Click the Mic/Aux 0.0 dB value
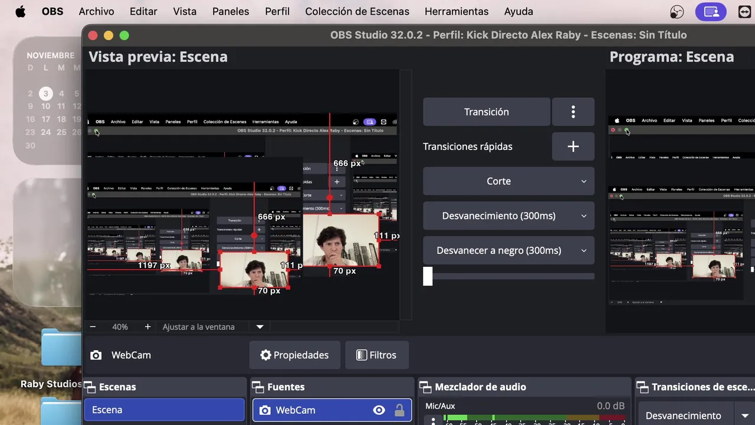This screenshot has height=425, width=755. coord(610,406)
